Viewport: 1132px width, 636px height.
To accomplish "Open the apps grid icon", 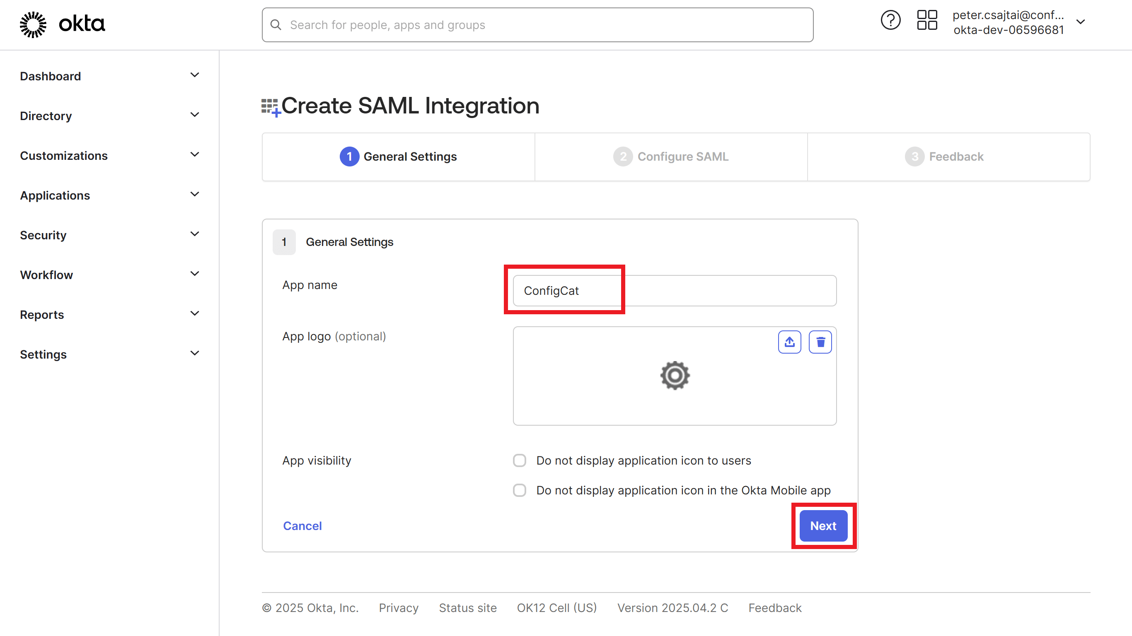I will point(927,21).
